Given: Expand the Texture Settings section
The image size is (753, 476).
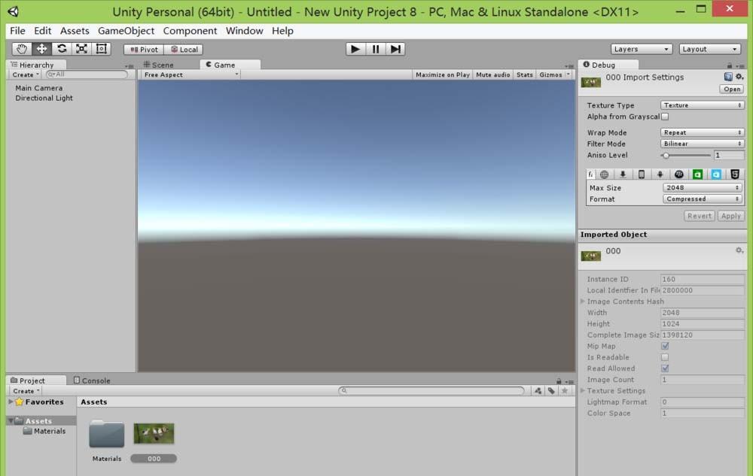Looking at the screenshot, I should (583, 391).
